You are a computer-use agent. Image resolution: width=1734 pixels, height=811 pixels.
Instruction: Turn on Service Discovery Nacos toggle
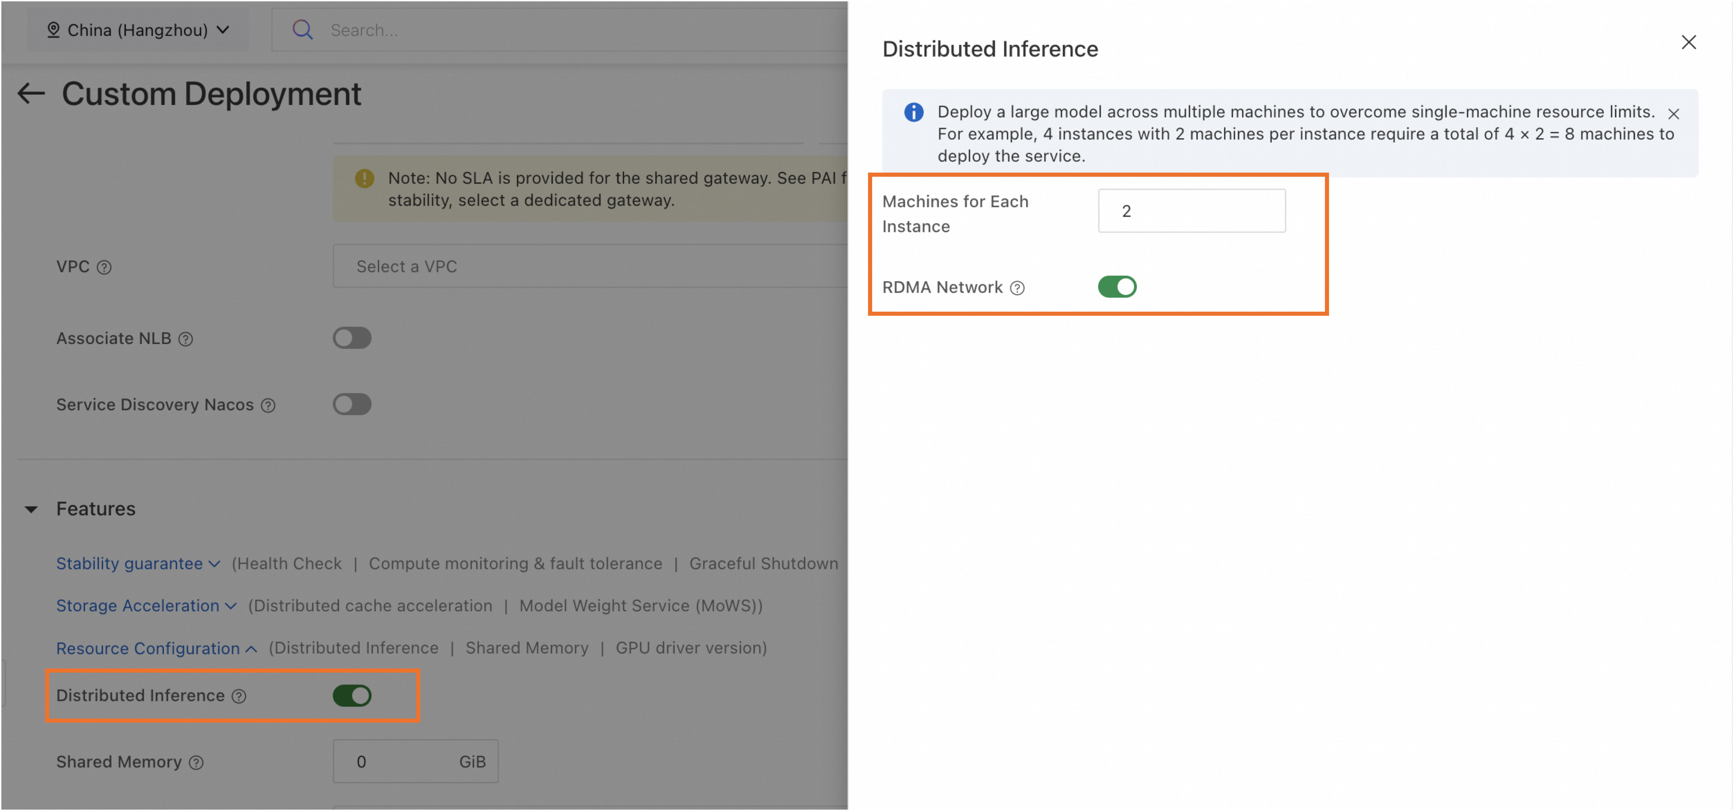[x=351, y=404]
